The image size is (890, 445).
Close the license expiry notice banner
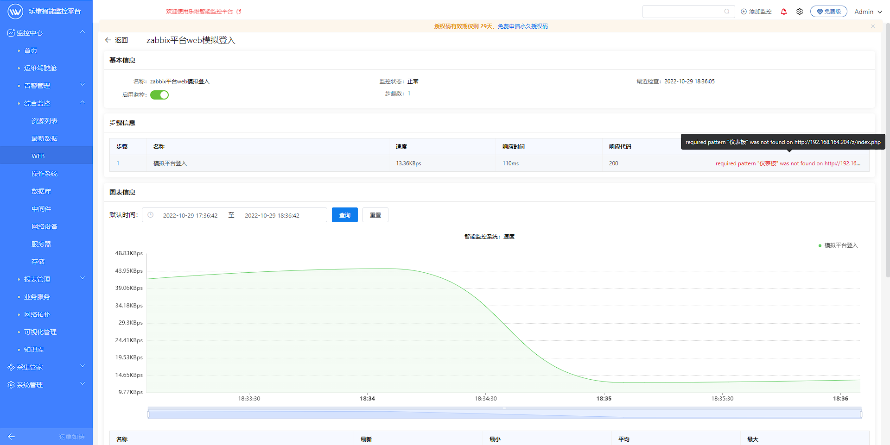873,26
